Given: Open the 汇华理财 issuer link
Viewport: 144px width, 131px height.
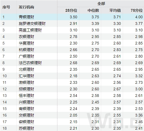Looking at the screenshot, I should (x=26, y=76).
